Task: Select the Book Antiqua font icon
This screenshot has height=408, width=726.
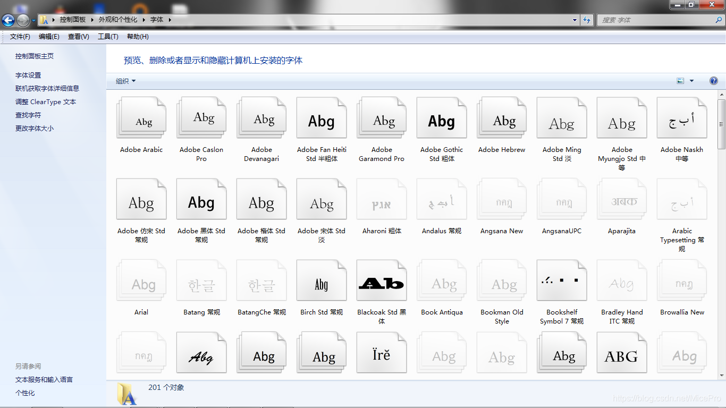Action: (x=442, y=280)
